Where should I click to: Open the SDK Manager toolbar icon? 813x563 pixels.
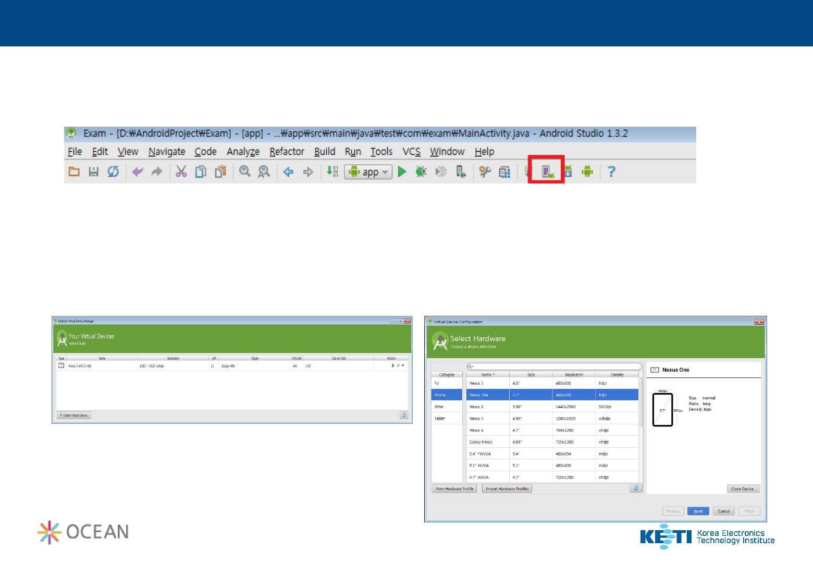tap(568, 172)
